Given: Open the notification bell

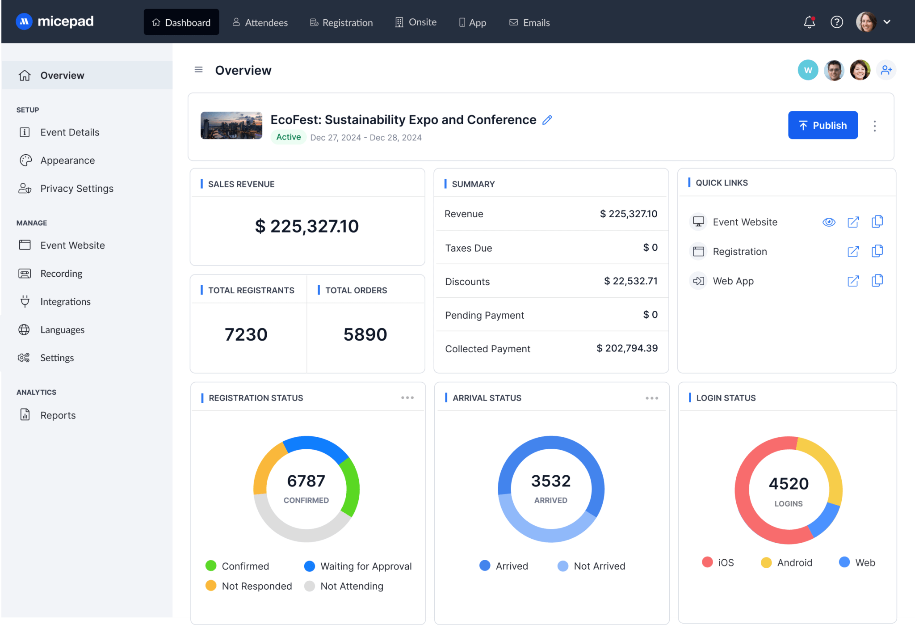Looking at the screenshot, I should [x=809, y=21].
